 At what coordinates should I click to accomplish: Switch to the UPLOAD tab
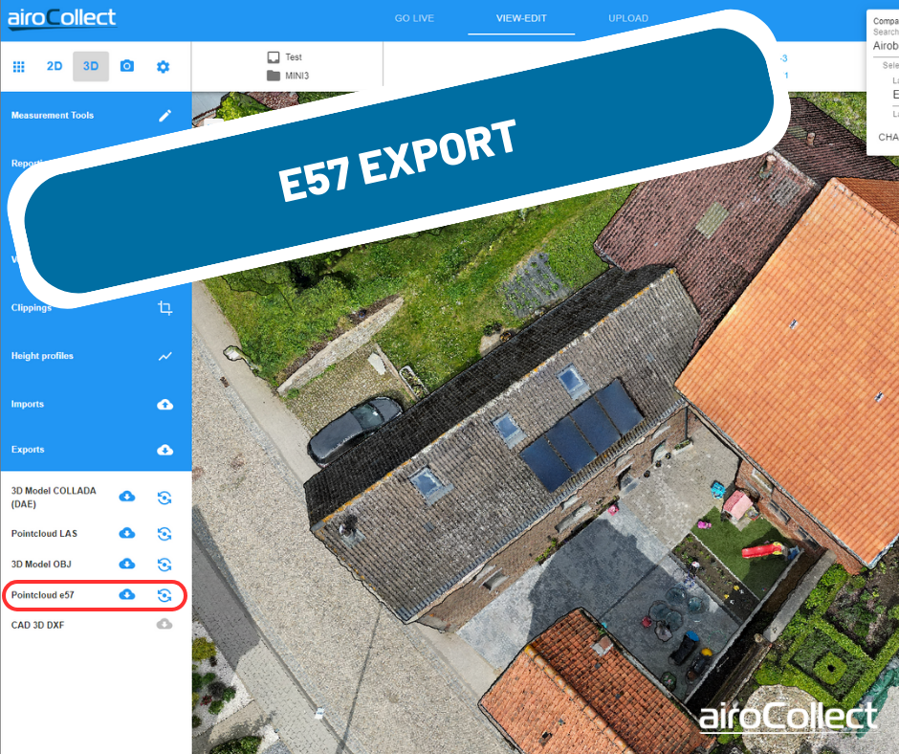point(627,18)
